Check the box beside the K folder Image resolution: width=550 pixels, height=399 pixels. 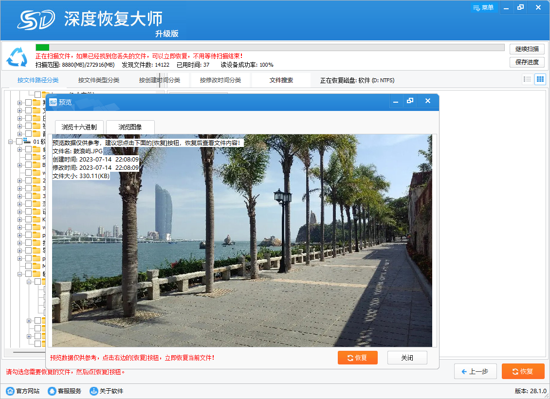tap(29, 219)
